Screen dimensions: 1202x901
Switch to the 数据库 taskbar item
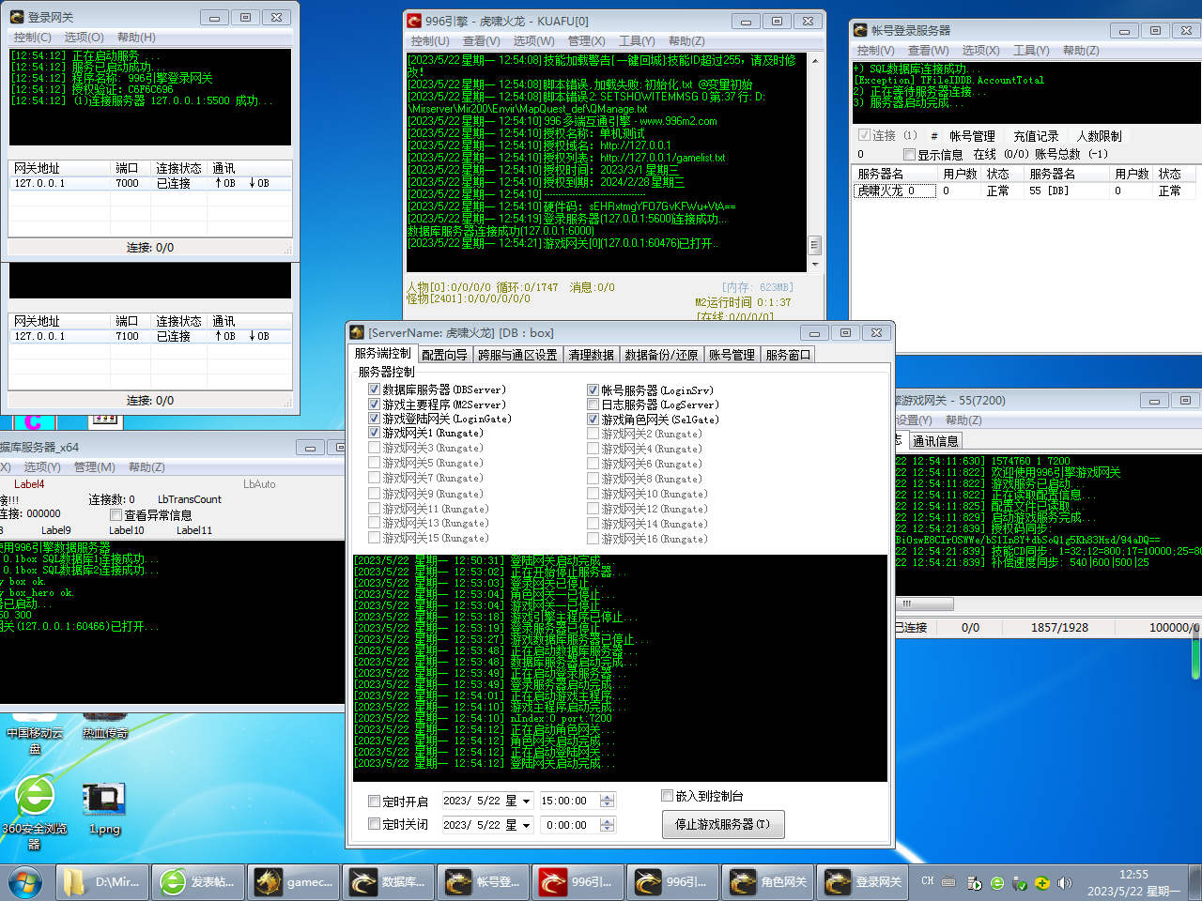388,882
